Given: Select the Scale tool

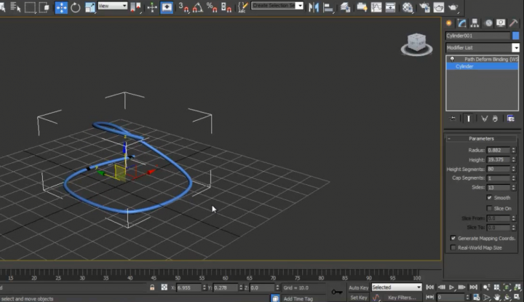Looking at the screenshot, I should (90, 7).
